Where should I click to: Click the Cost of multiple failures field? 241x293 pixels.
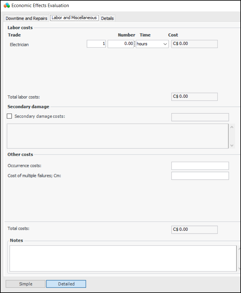(200, 176)
